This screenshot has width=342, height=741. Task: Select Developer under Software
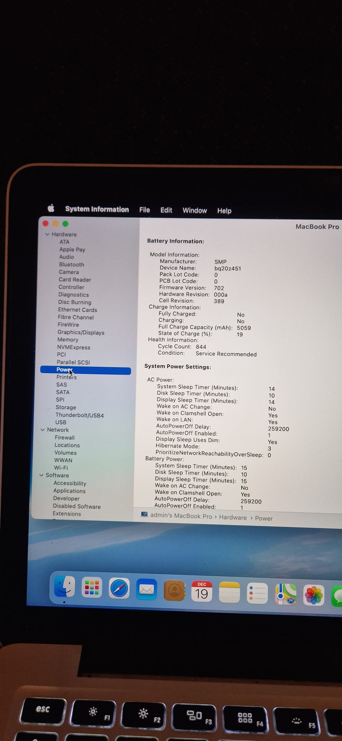(x=66, y=498)
